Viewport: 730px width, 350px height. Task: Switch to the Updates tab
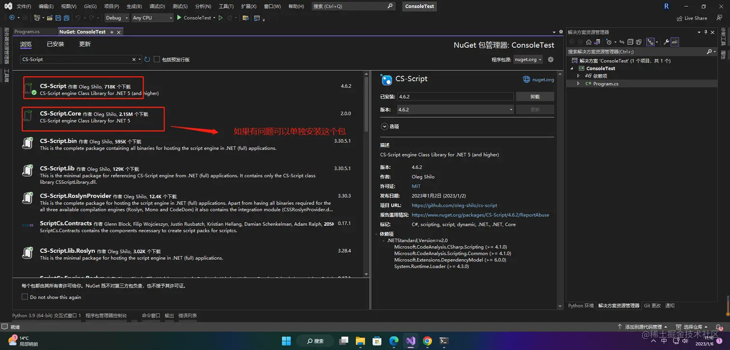pyautogui.click(x=85, y=44)
